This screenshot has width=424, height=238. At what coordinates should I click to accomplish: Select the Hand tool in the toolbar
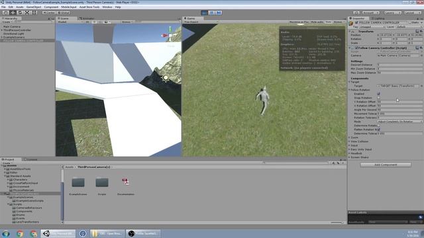click(5, 13)
